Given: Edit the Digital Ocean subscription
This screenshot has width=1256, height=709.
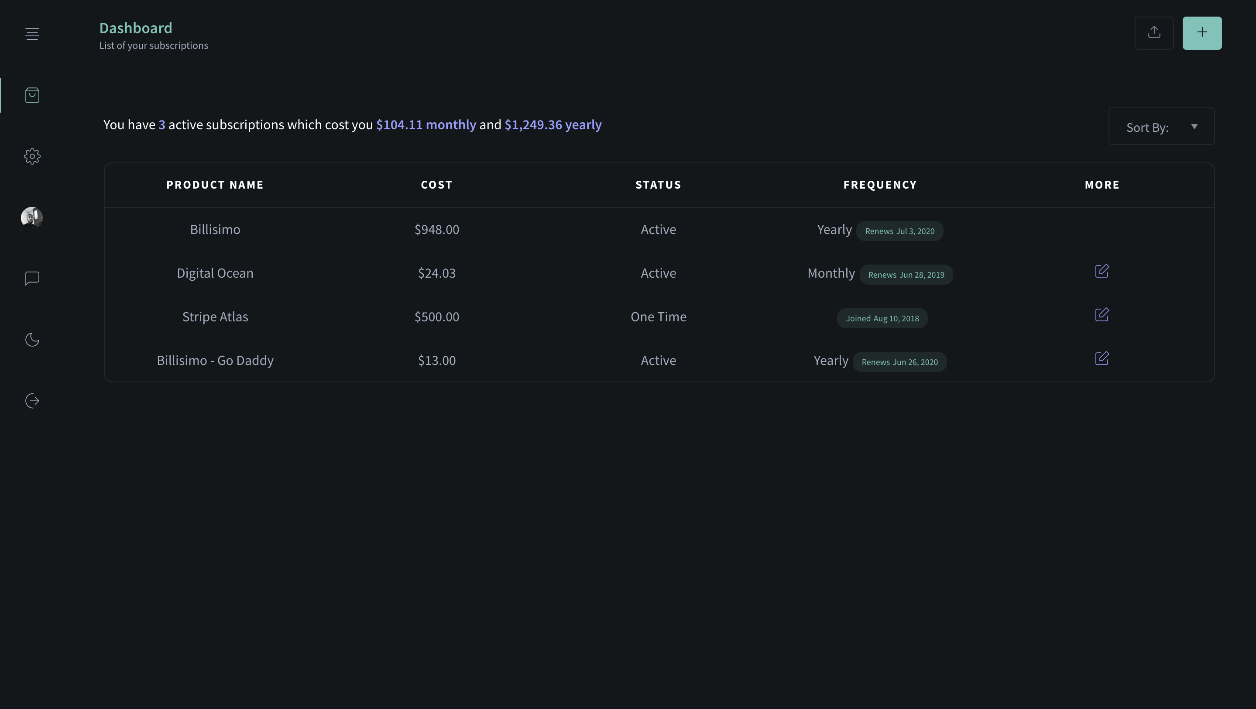Looking at the screenshot, I should pos(1102,271).
